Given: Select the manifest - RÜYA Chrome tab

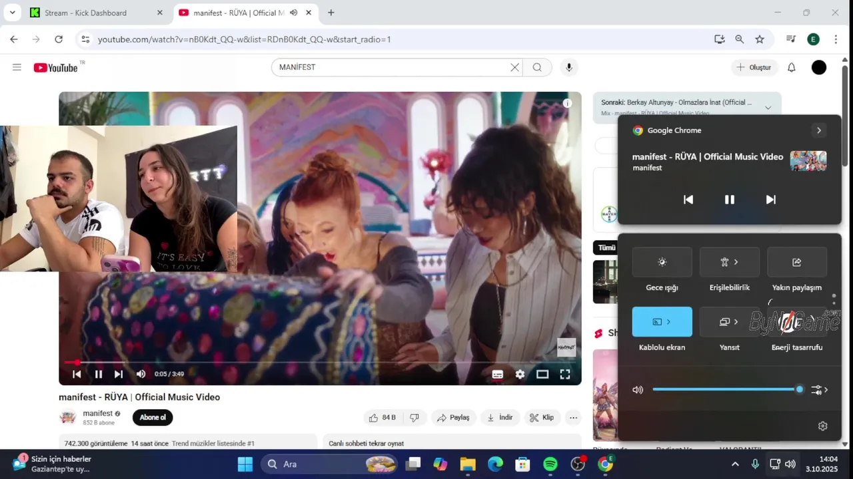Looking at the screenshot, I should pyautogui.click(x=238, y=13).
